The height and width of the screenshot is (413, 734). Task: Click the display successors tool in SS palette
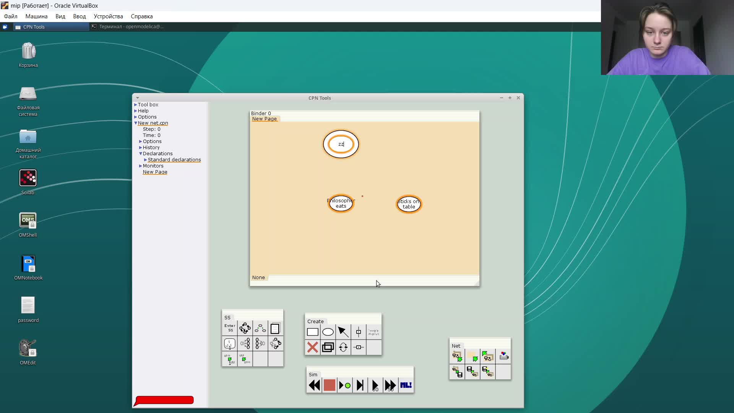click(x=260, y=344)
